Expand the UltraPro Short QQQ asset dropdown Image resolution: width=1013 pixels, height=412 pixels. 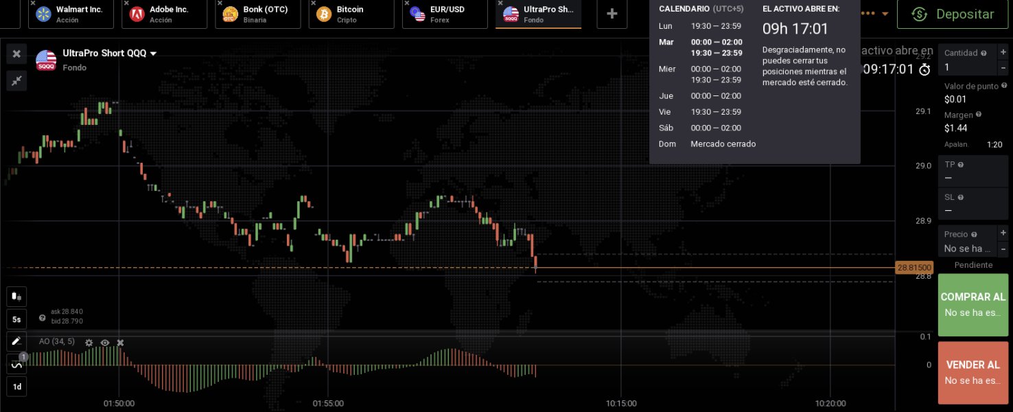tap(153, 54)
